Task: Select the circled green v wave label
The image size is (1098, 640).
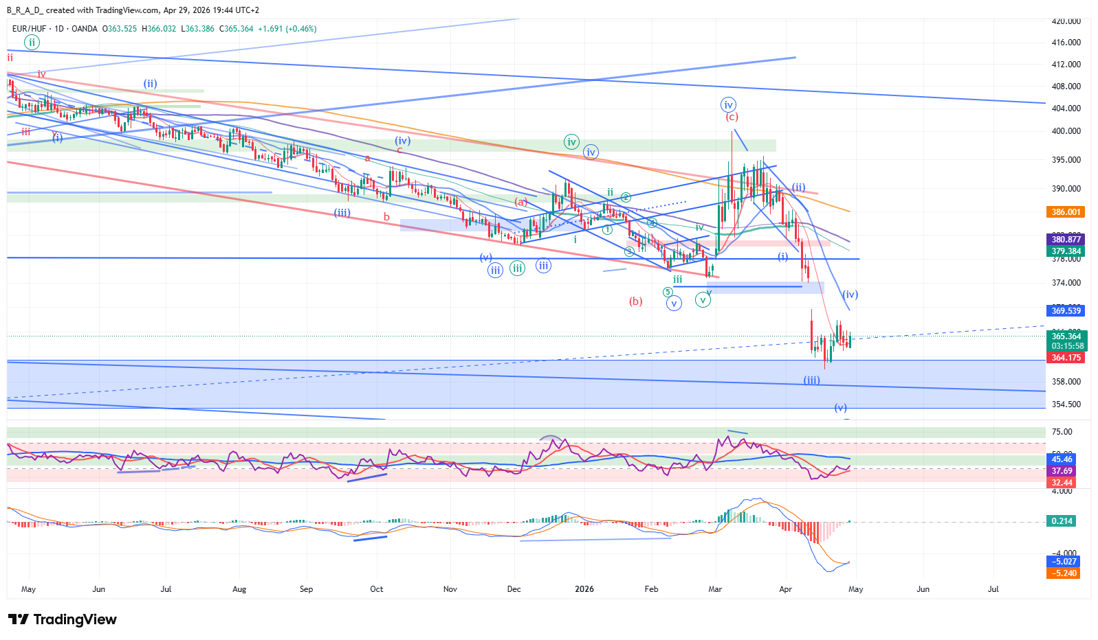Action: click(703, 299)
